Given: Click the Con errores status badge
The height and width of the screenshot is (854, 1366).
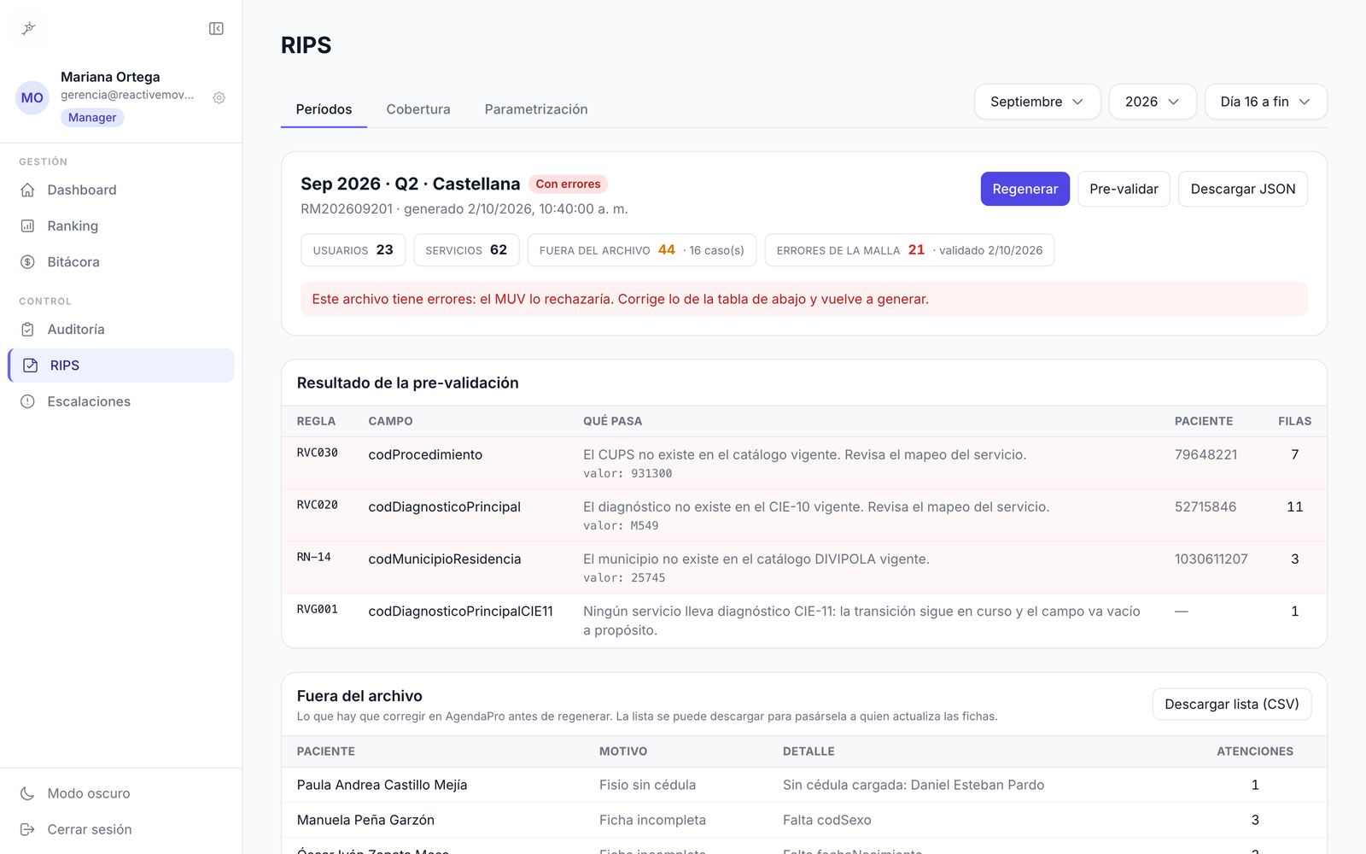Looking at the screenshot, I should coord(568,184).
